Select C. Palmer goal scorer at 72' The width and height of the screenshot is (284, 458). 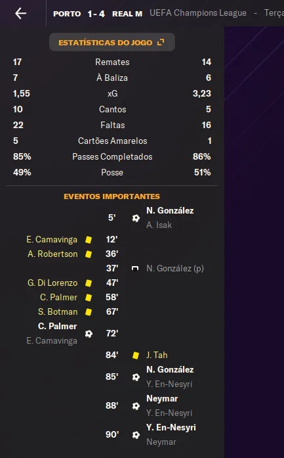(x=58, y=327)
